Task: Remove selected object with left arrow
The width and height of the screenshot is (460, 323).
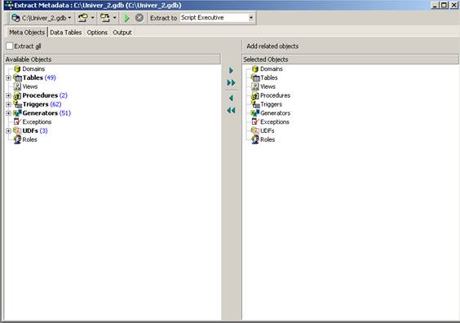Action: (231, 98)
